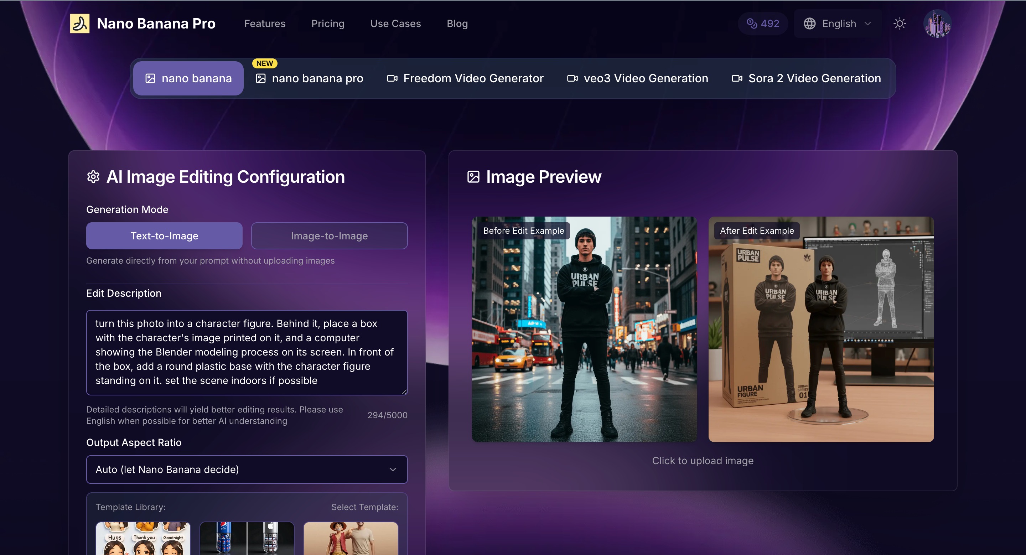Switch to Image-to-Image generation mode
Image resolution: width=1026 pixels, height=555 pixels.
tap(329, 236)
